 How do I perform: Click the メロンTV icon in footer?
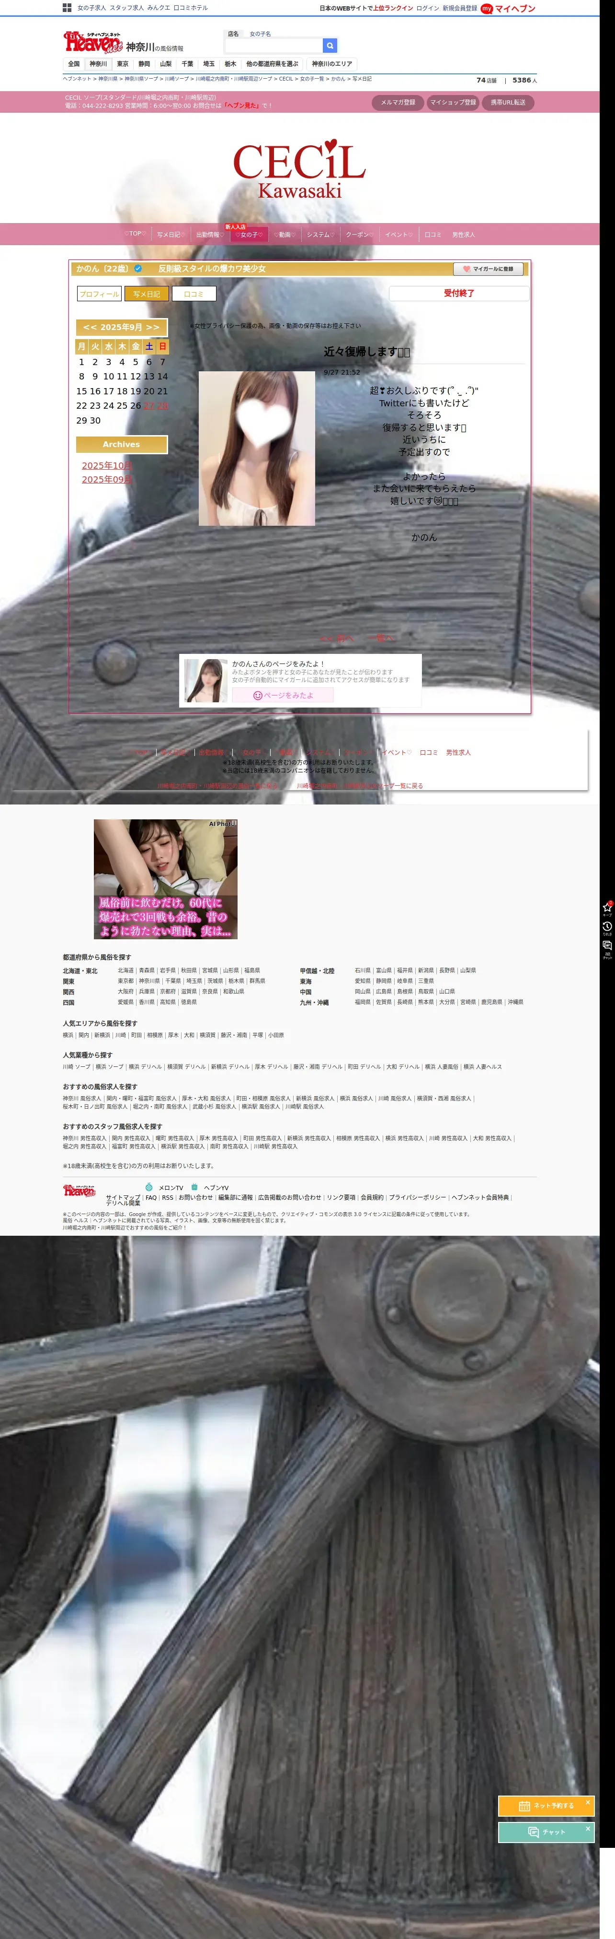point(149,1187)
